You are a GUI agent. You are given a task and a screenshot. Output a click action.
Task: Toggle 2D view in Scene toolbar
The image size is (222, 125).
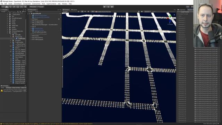79,11
